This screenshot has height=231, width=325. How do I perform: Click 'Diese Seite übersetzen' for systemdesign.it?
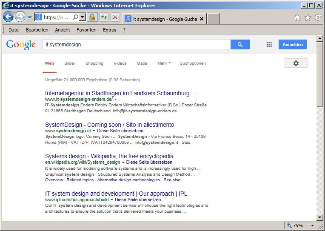pyautogui.click(x=120, y=131)
